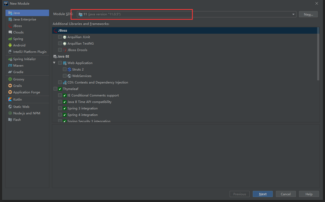Select the Java Enterprise module type
Screen dimensions: 325x202
[x=27, y=19]
